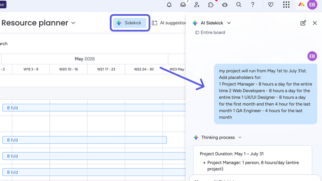The height and width of the screenshot is (181, 322).
Task: Open the nine-dot products switcher
Action: pyautogui.click(x=286, y=5)
